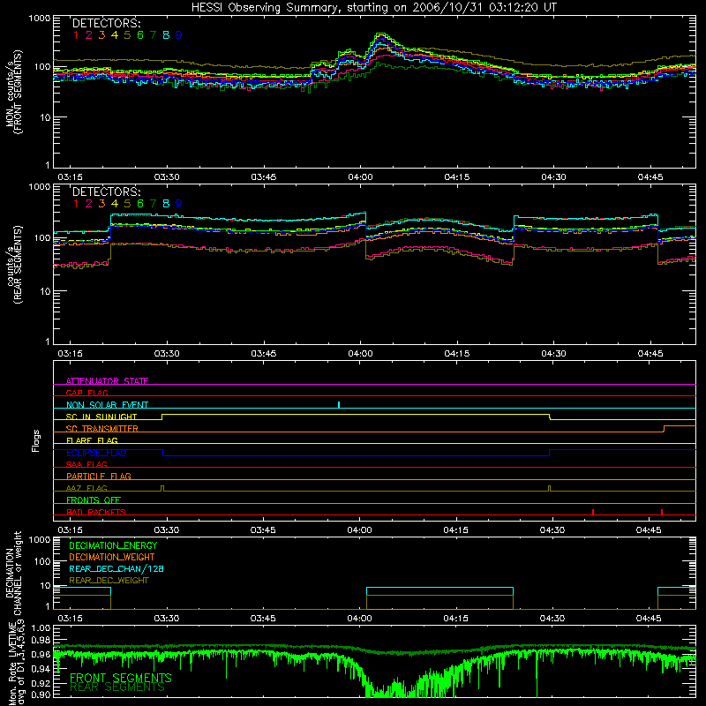Click the 0.92 label on livetime y-axis
This screenshot has width=706, height=706.
pos(41,682)
